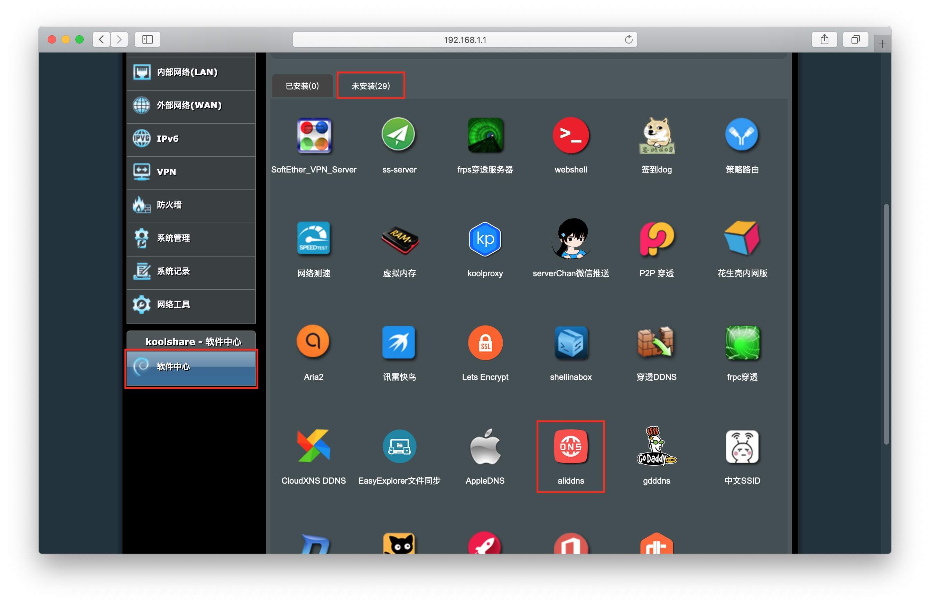This screenshot has width=930, height=605.
Task: Switch to 未安装(29) tab
Action: (370, 86)
